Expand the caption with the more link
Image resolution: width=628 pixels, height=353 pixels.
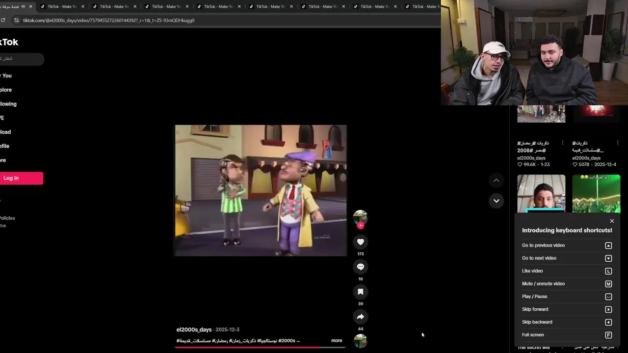337,340
